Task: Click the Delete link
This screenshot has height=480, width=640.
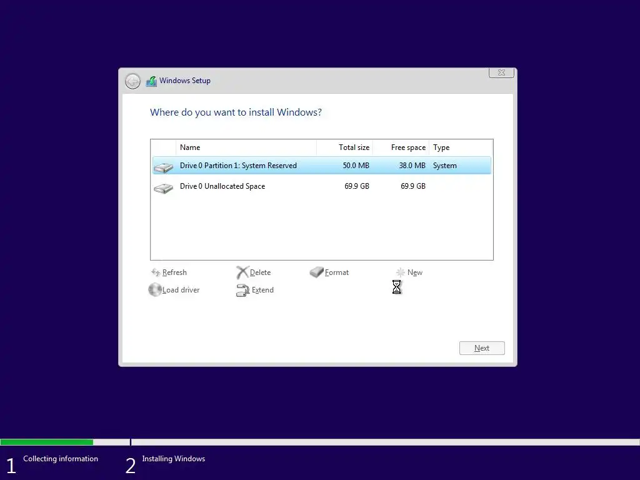Action: [260, 272]
